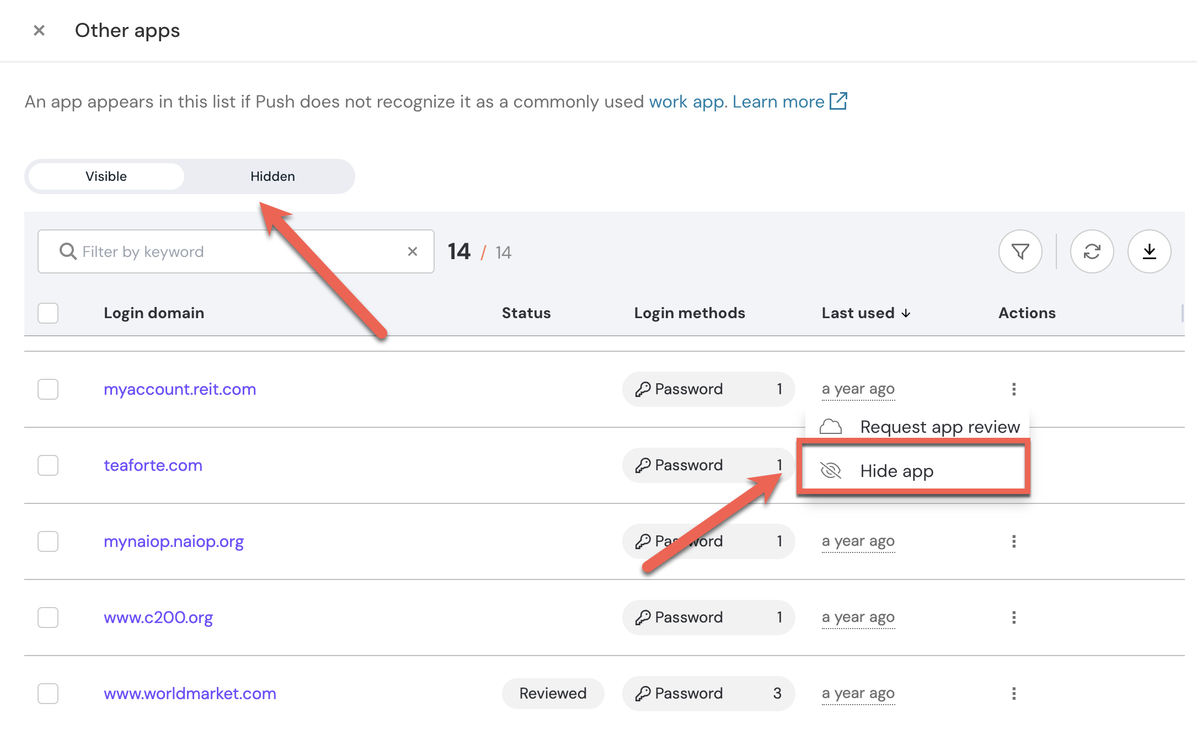
Task: Follow the work app link
Action: (688, 101)
